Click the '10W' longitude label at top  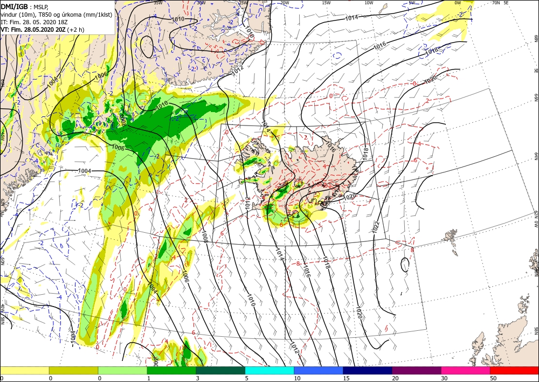tap(369, 3)
